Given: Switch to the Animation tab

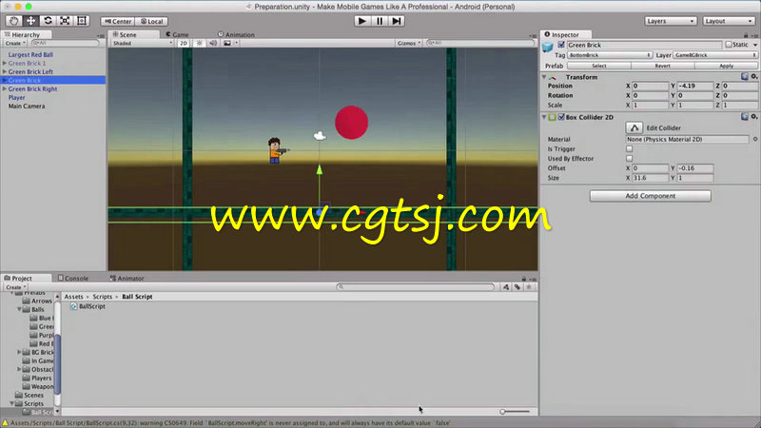Looking at the screenshot, I should click(236, 34).
